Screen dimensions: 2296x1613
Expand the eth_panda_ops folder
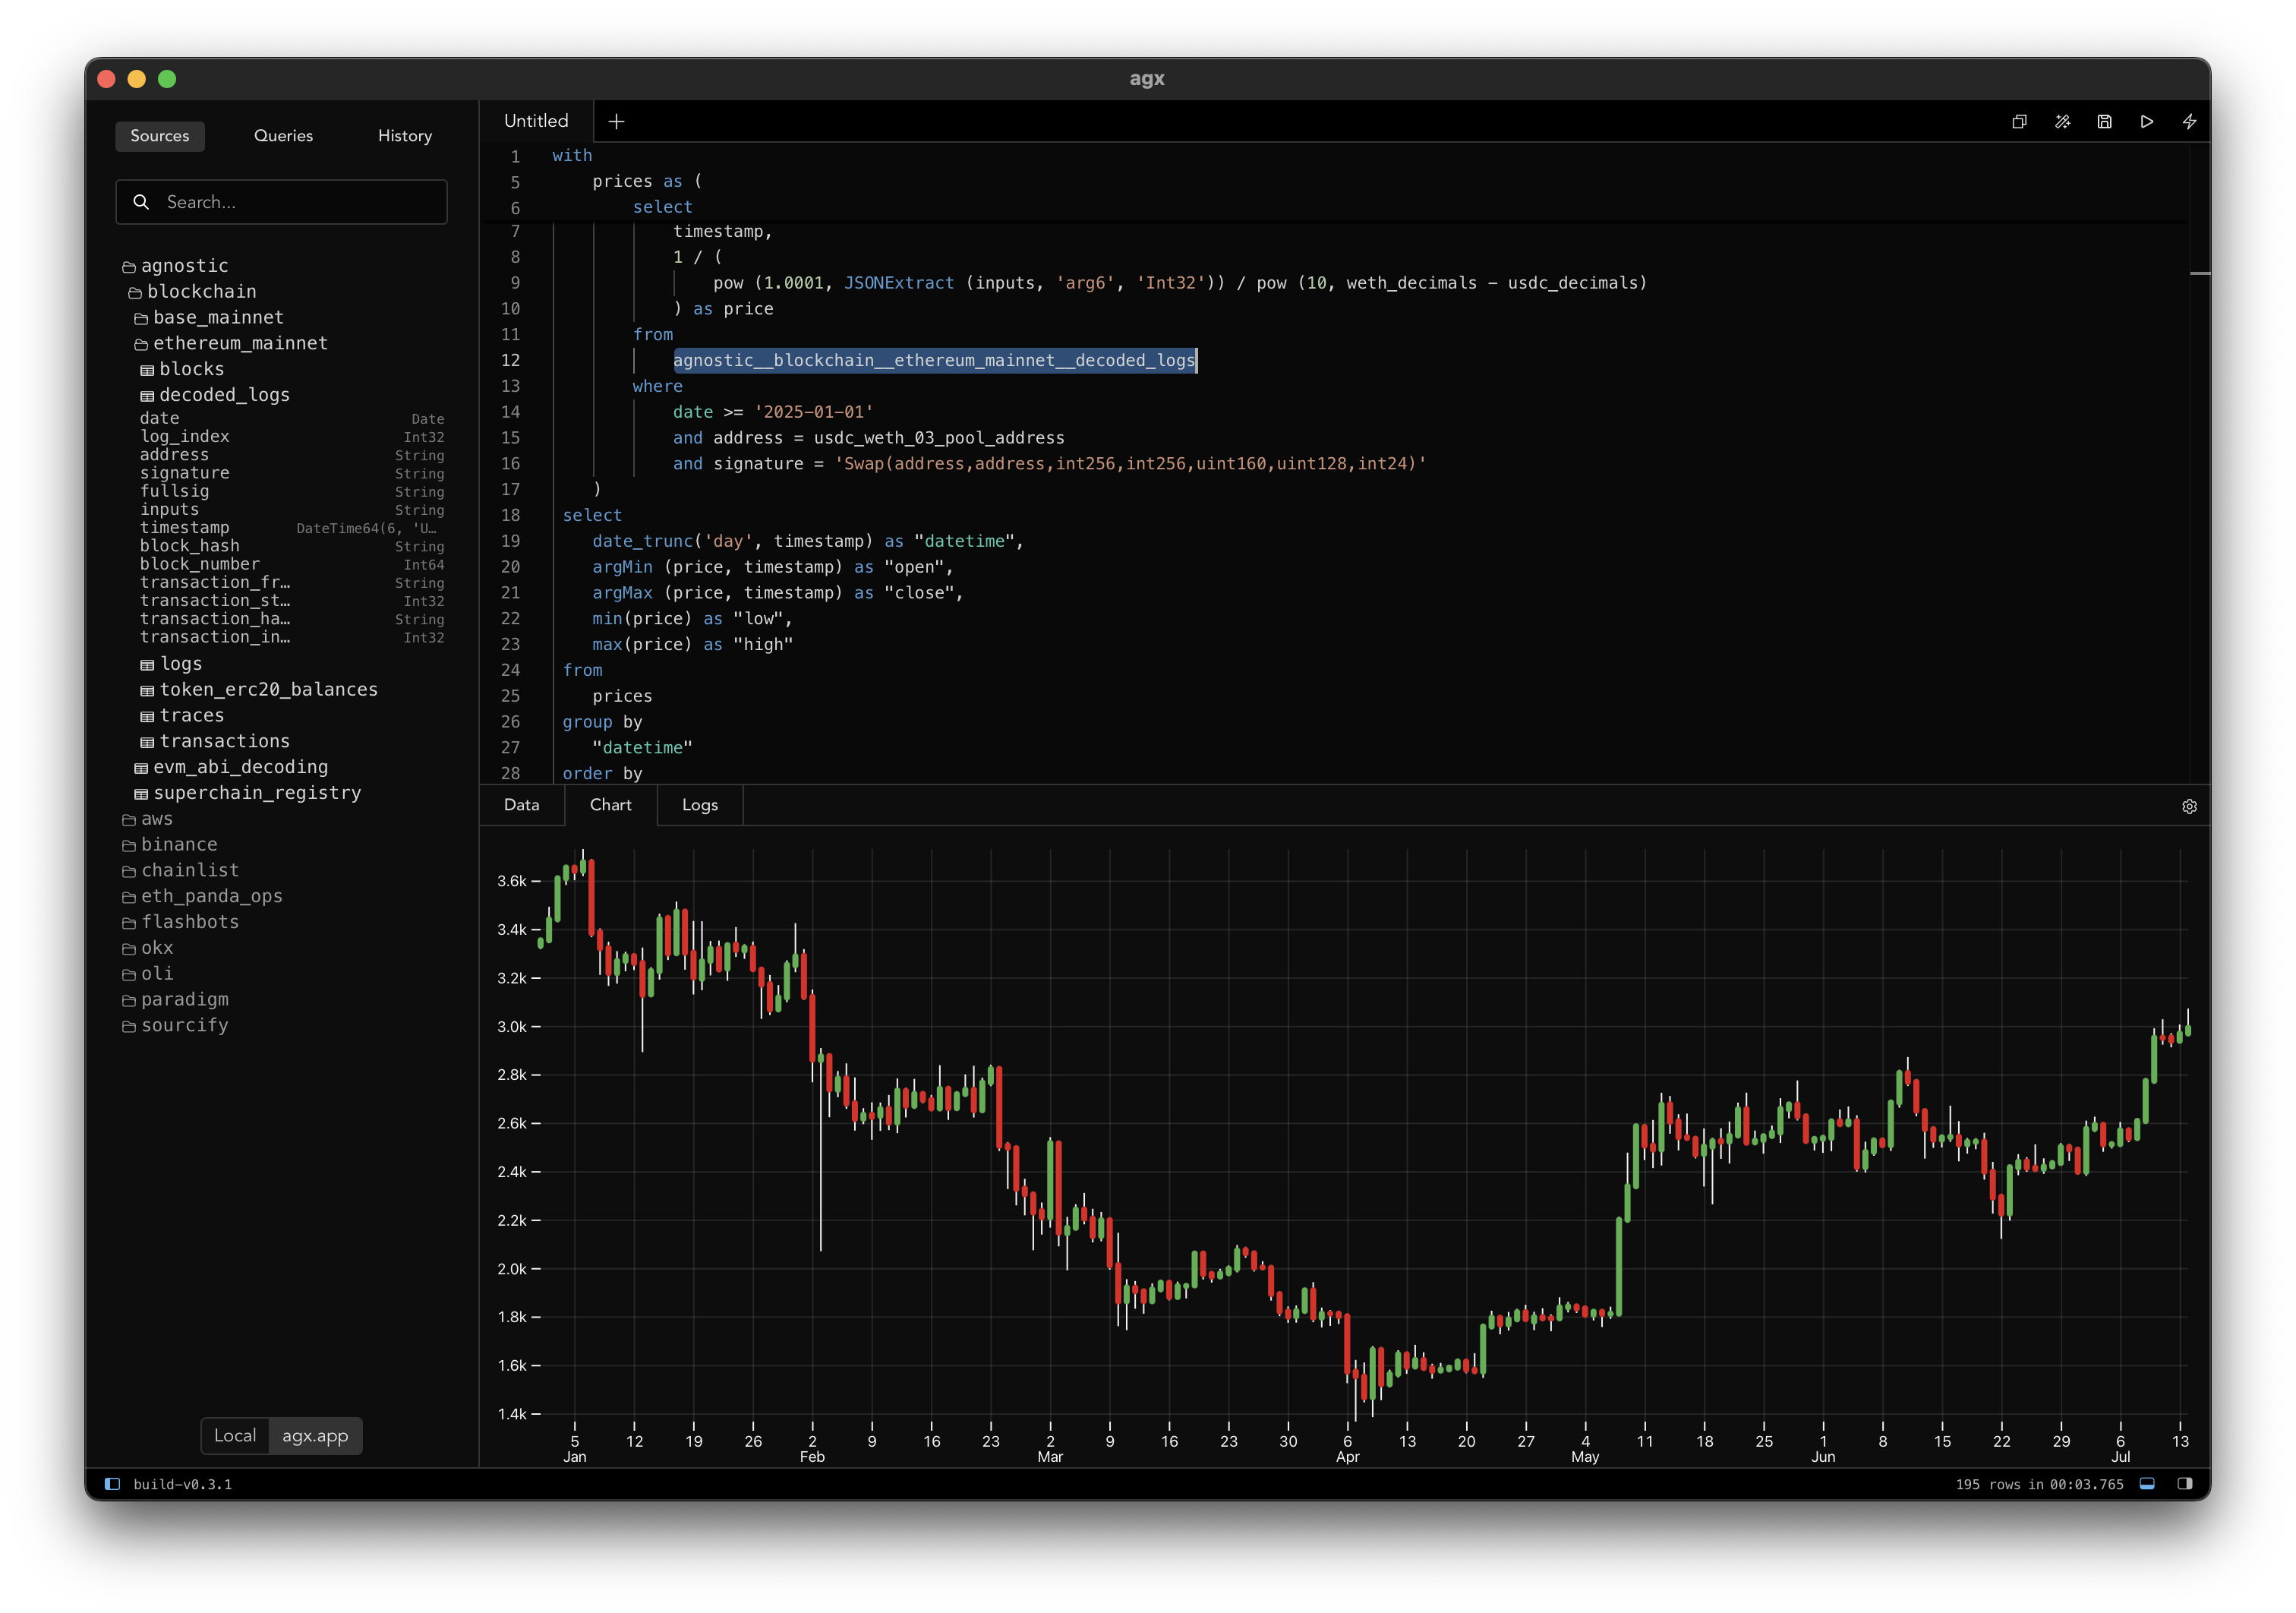(x=202, y=897)
